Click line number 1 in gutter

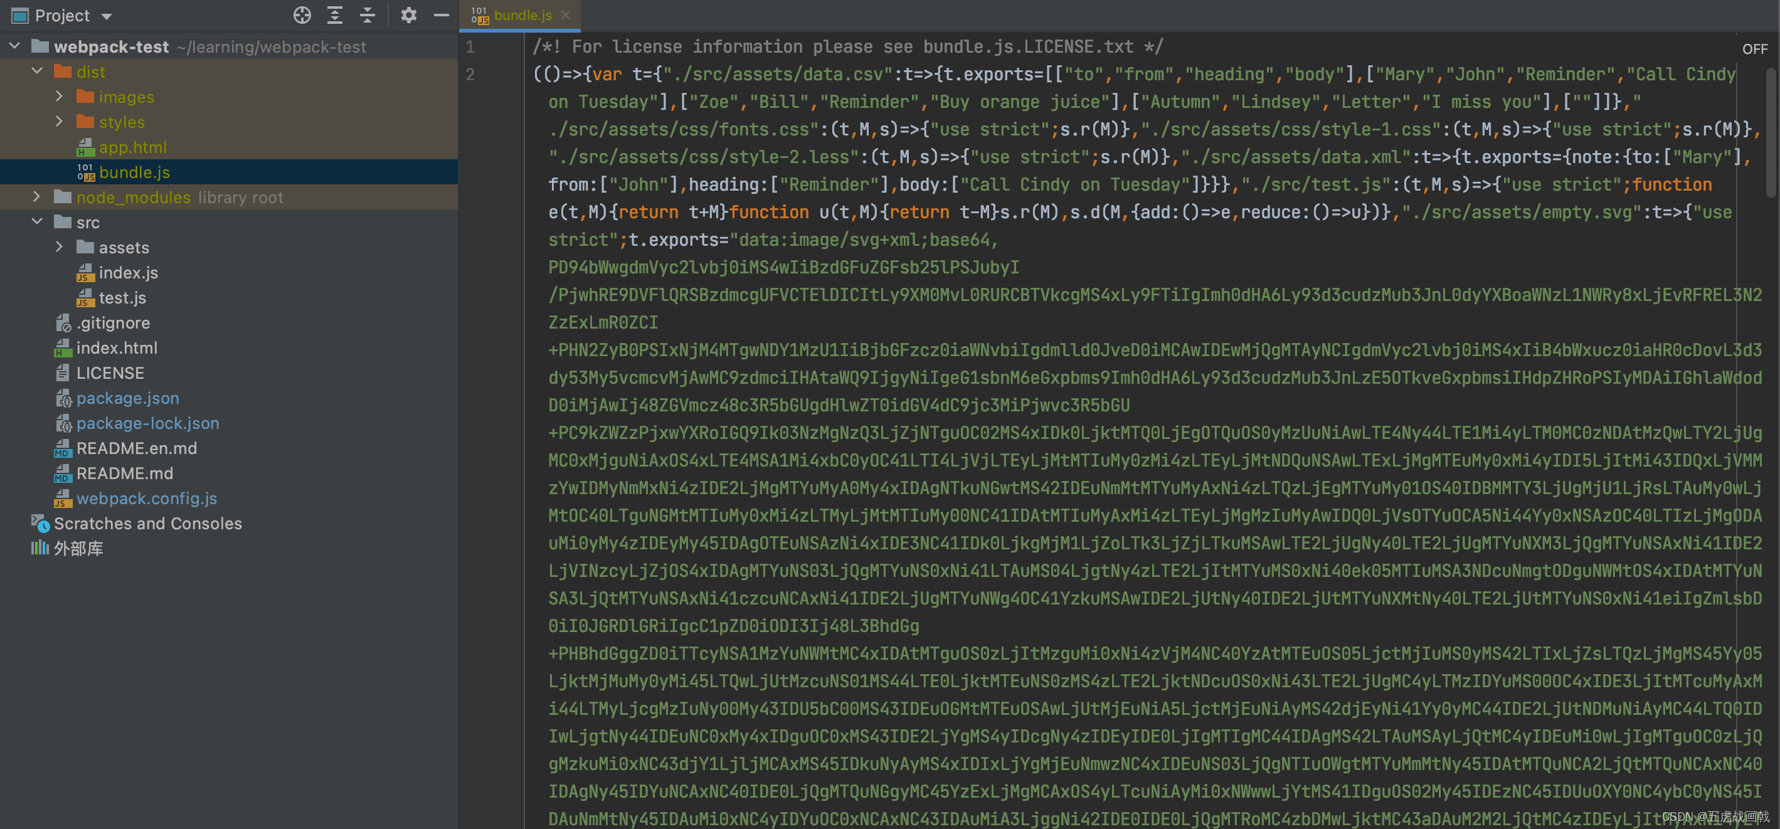pyautogui.click(x=470, y=46)
